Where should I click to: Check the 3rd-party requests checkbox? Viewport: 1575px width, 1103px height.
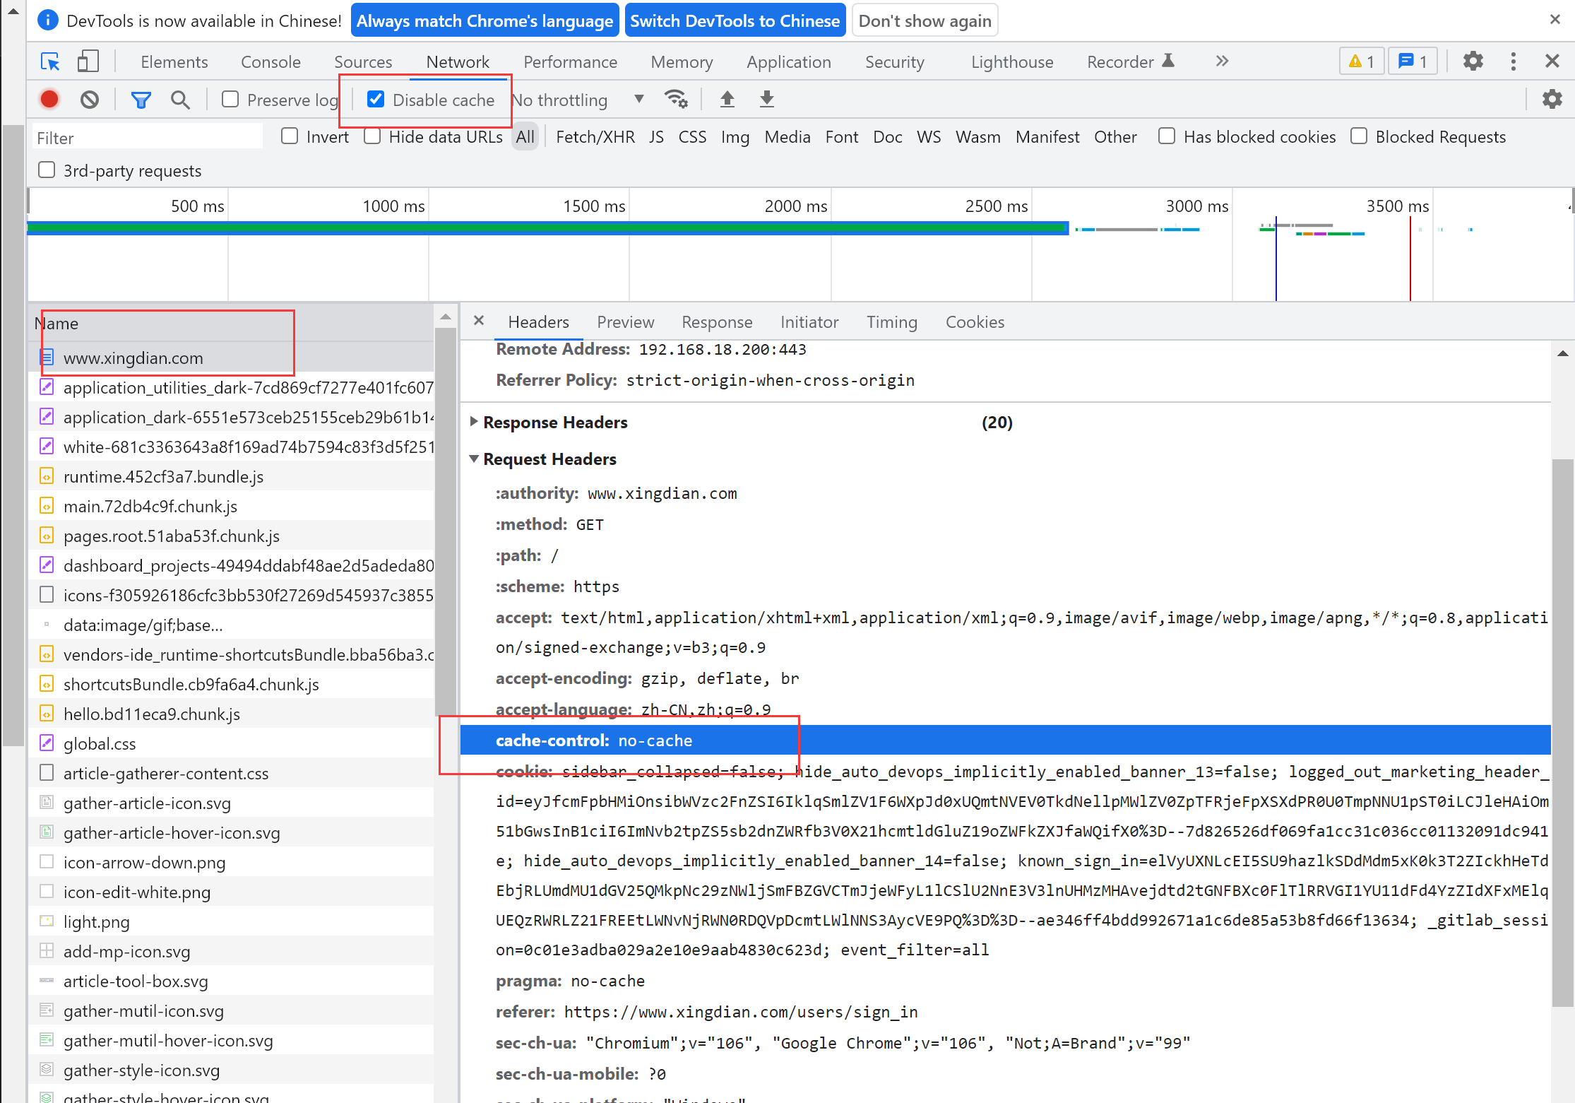(47, 170)
